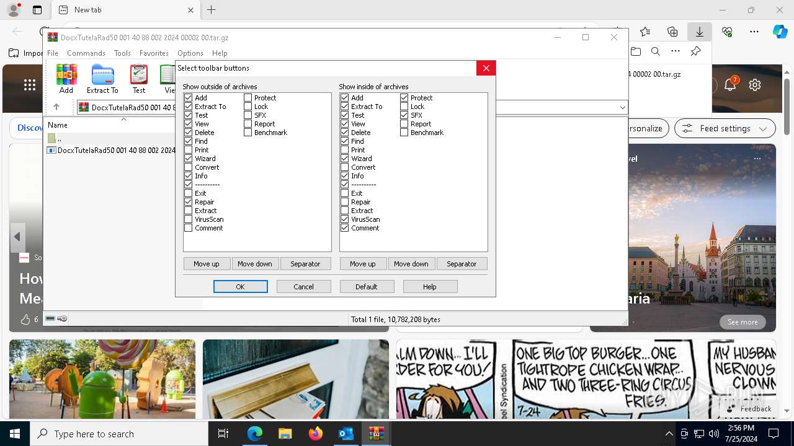This screenshot has width=794, height=446.
Task: Uncheck SFX in inside archives list
Action: click(x=404, y=115)
